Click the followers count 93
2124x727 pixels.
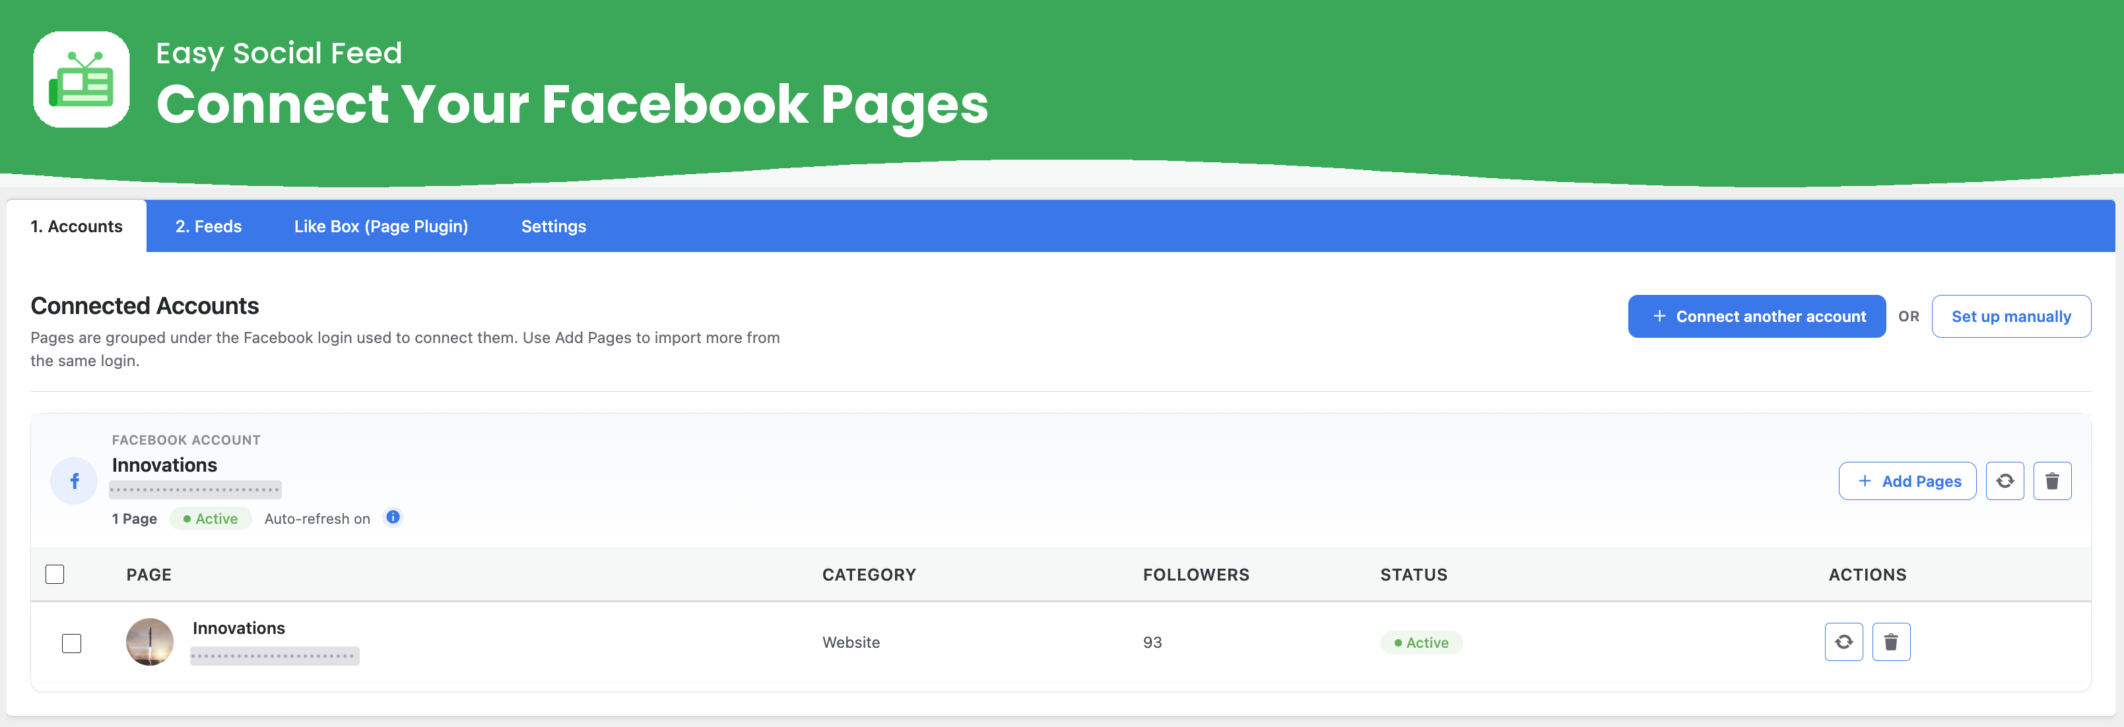pos(1152,642)
